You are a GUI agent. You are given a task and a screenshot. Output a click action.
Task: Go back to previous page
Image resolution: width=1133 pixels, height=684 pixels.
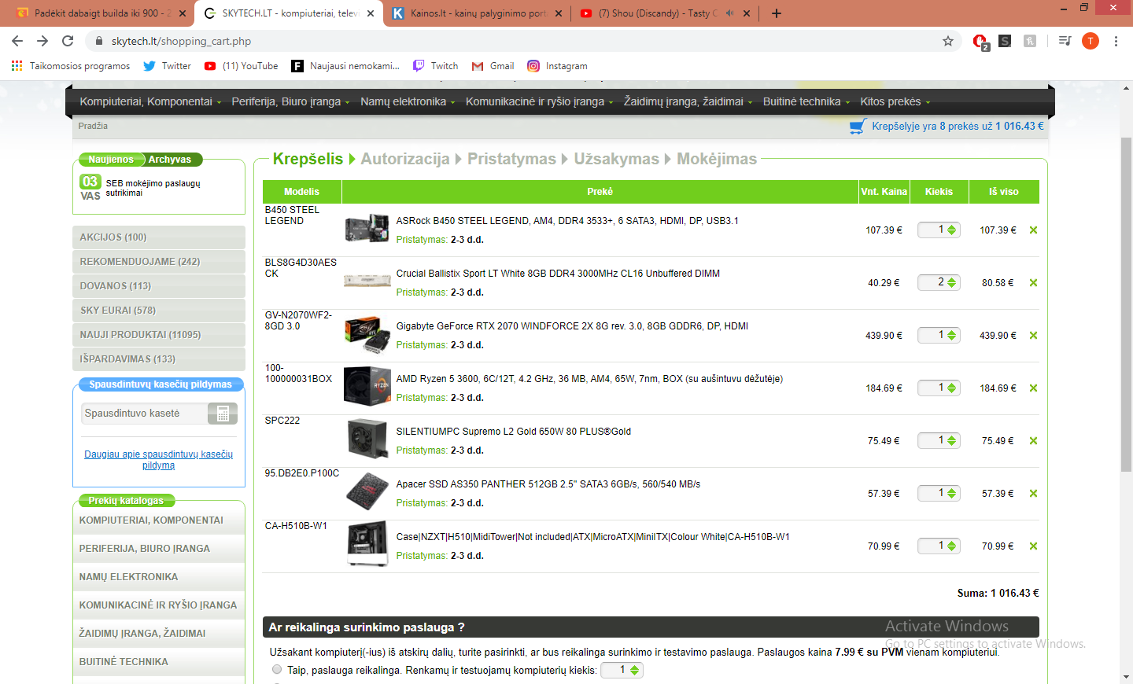[17, 41]
